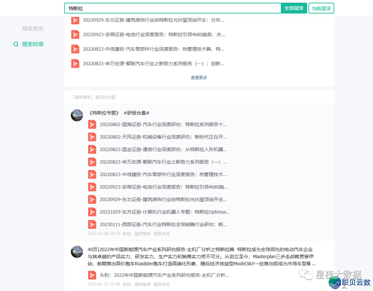The width and height of the screenshot is (373, 291).
Task: Click PDF icon of 浙商证券 file in 特斯拉专题 post
Action: [92, 187]
